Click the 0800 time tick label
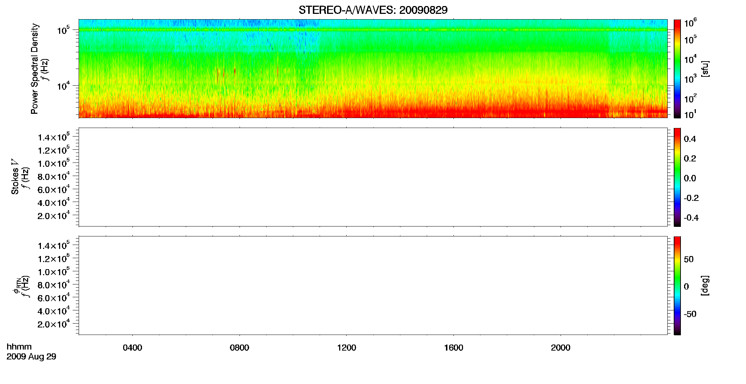 [x=240, y=348]
